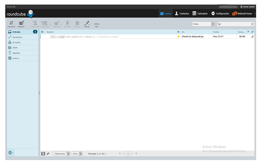
Task: Open the Configuración settings section
Action: click(220, 14)
